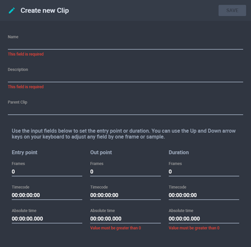The height and width of the screenshot is (247, 251).
Task: Click the entry point instructions paragraph
Action: tap(124, 134)
